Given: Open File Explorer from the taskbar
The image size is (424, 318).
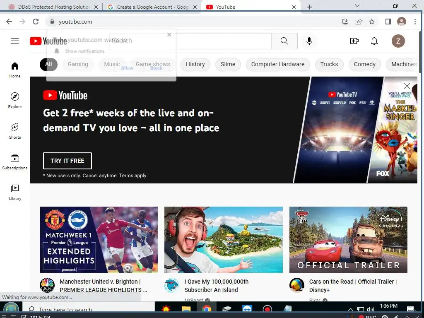Looking at the screenshot, I should (186, 308).
